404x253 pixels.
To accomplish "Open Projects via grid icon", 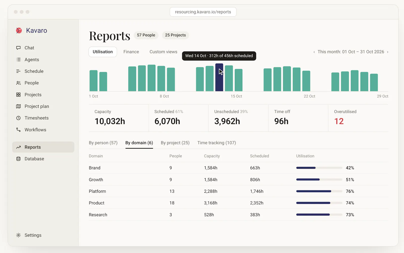I will pyautogui.click(x=18, y=95).
